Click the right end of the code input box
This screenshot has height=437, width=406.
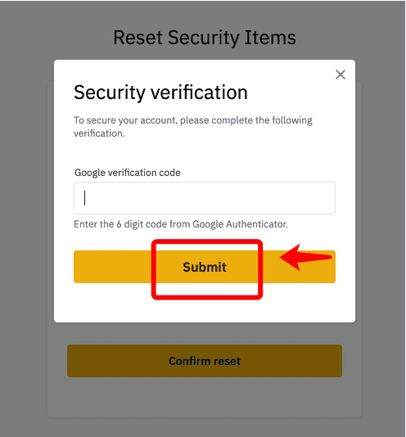click(x=321, y=198)
